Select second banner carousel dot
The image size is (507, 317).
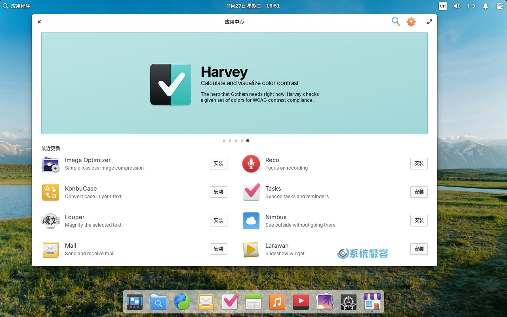pos(230,141)
